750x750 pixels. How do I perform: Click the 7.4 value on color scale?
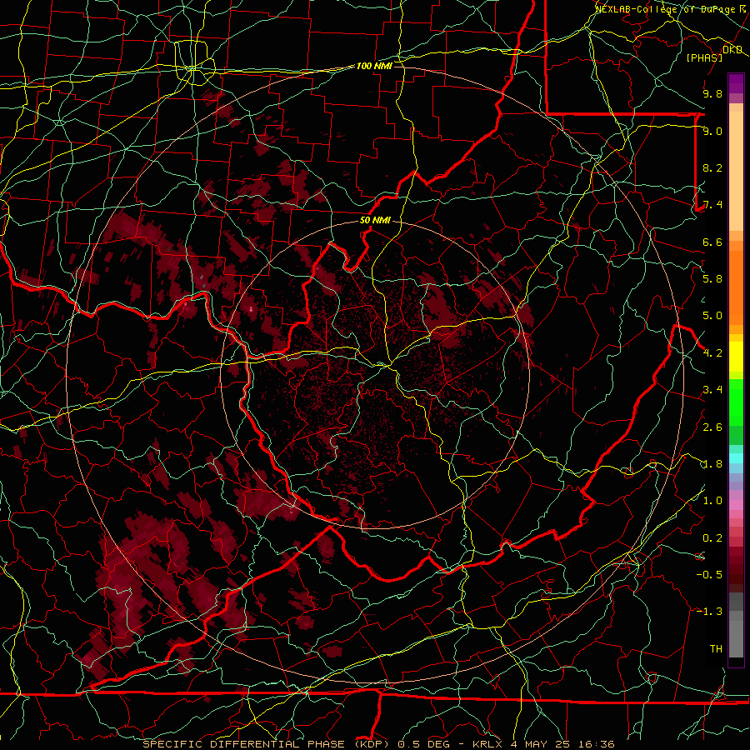(712, 205)
